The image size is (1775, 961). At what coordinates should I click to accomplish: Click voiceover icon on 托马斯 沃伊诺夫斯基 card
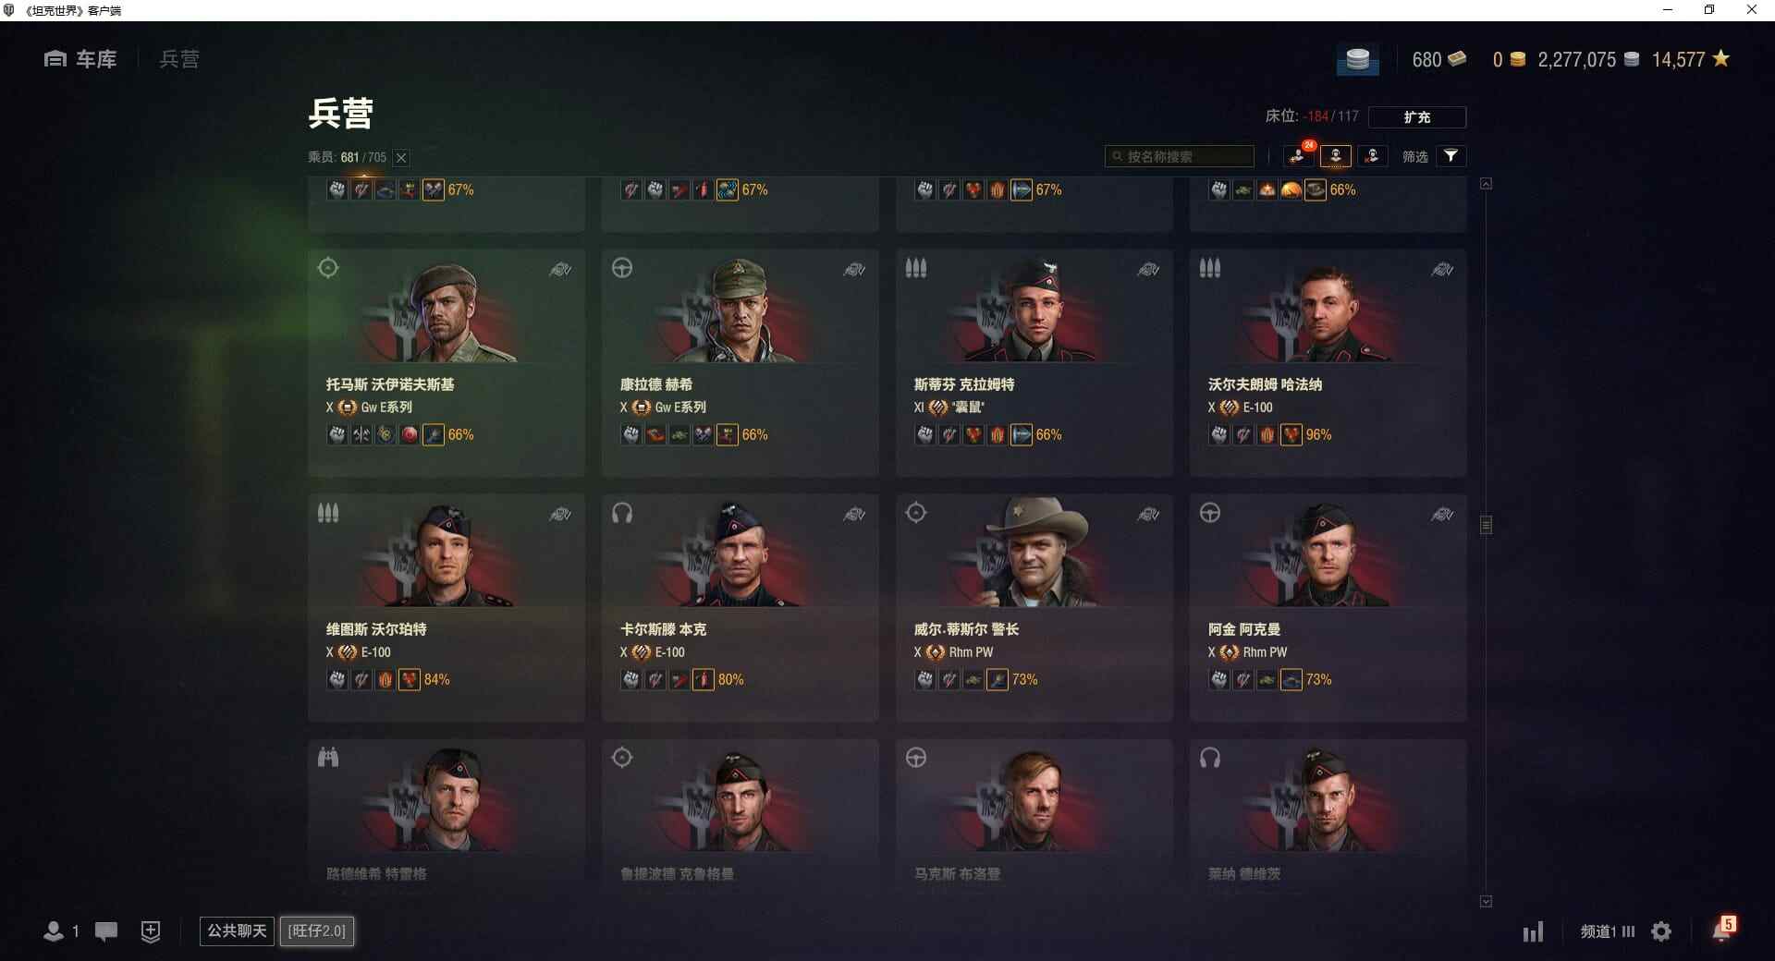point(560,270)
